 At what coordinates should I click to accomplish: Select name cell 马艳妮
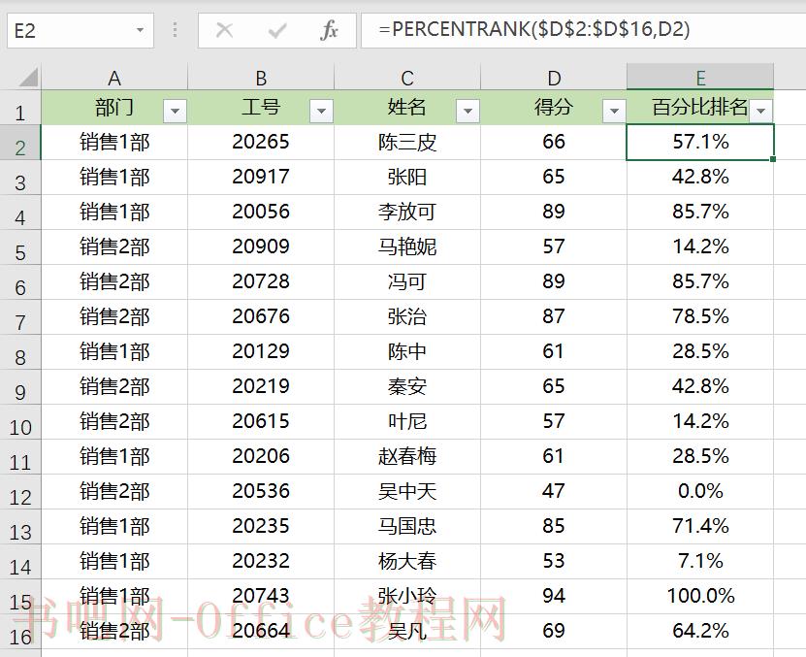[x=407, y=246]
